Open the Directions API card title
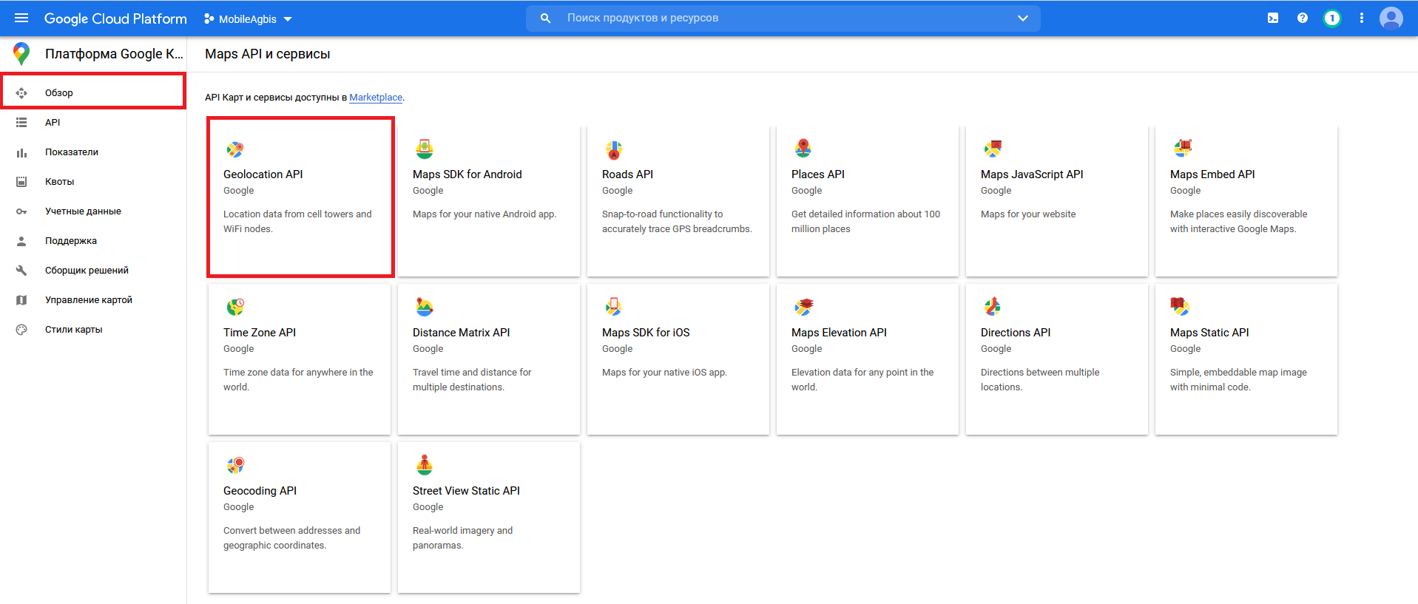 click(1016, 333)
